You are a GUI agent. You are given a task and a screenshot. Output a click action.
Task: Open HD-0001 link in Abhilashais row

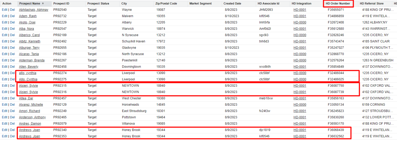(300, 10)
